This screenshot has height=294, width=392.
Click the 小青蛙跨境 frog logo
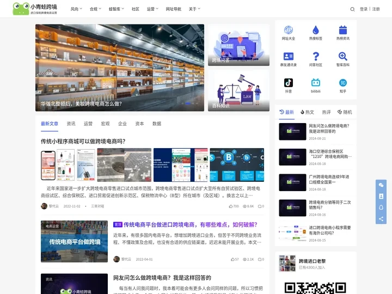click(x=35, y=9)
